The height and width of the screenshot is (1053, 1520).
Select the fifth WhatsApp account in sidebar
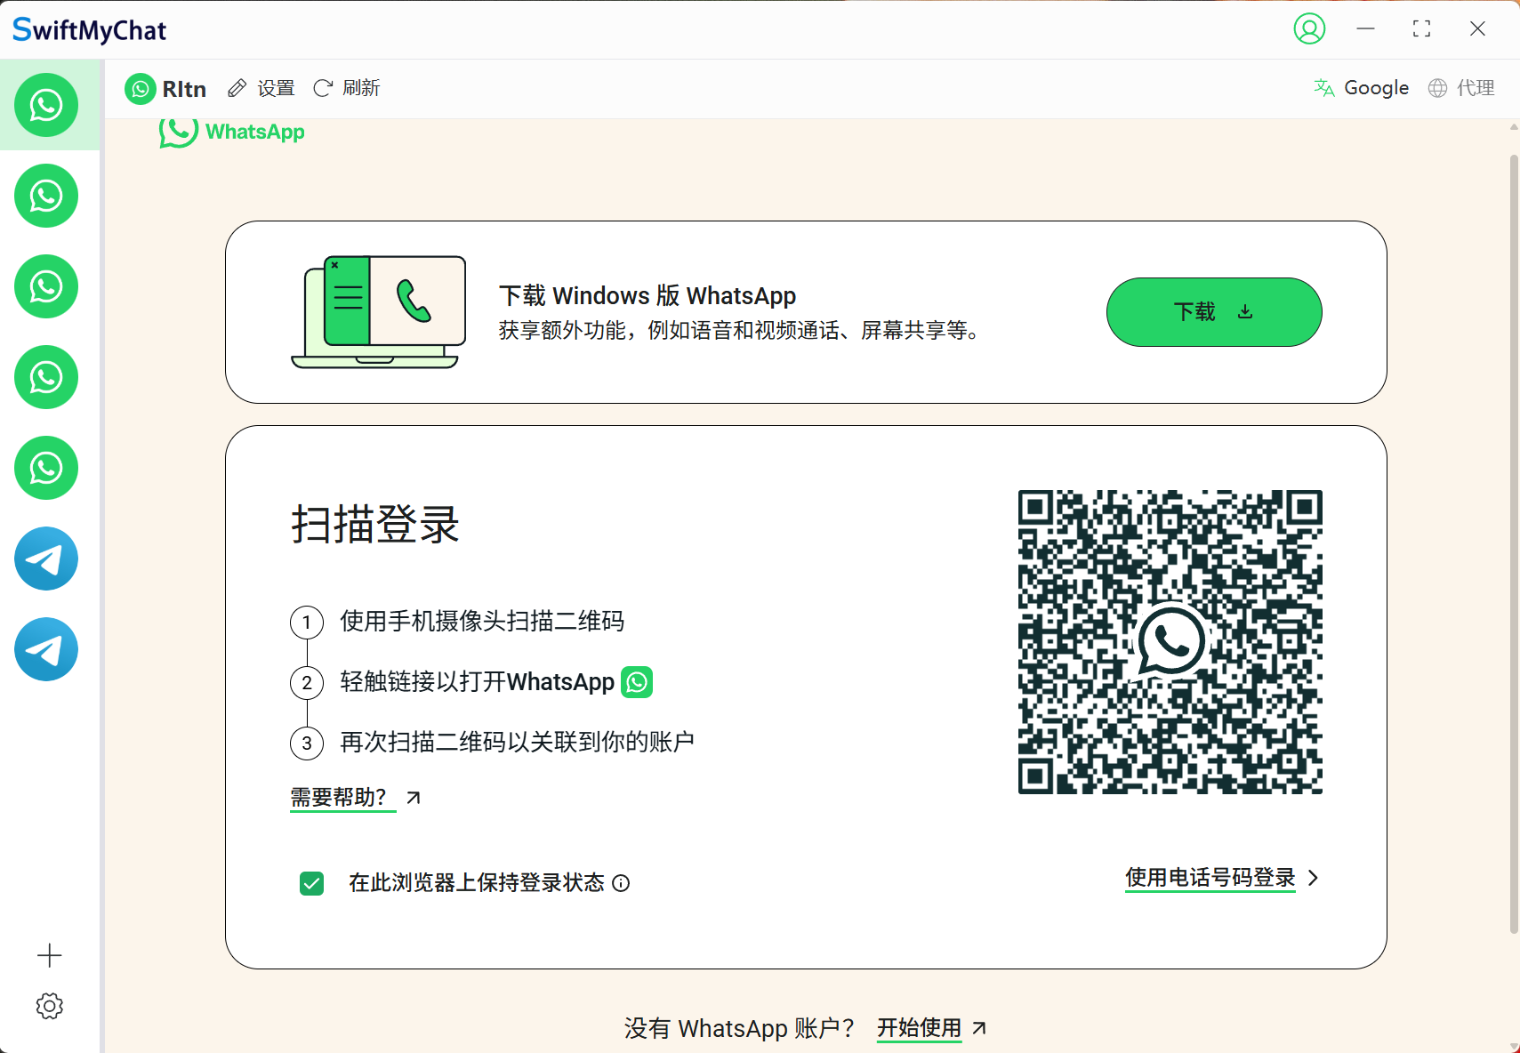(46, 468)
